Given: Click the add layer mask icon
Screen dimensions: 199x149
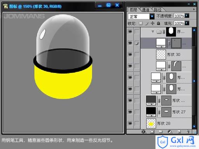Looking at the screenshot, I should pos(152,132).
